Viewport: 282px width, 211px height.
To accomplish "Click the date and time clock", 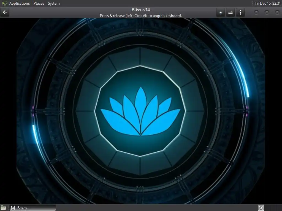I will pos(268,3).
